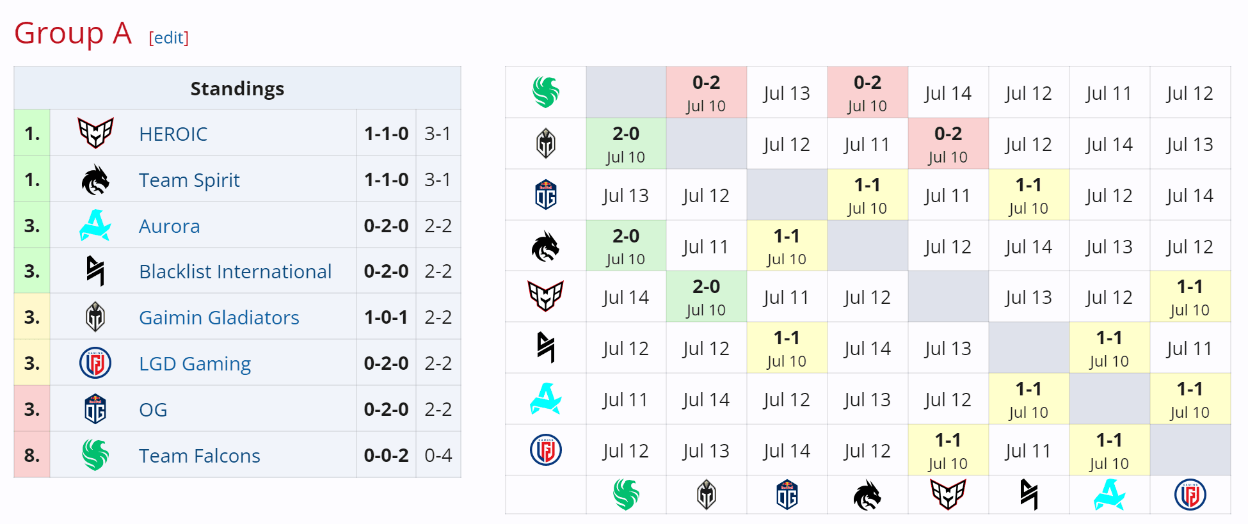Click the Blacklist International logo in the standings
The image size is (1248, 524).
[95, 271]
